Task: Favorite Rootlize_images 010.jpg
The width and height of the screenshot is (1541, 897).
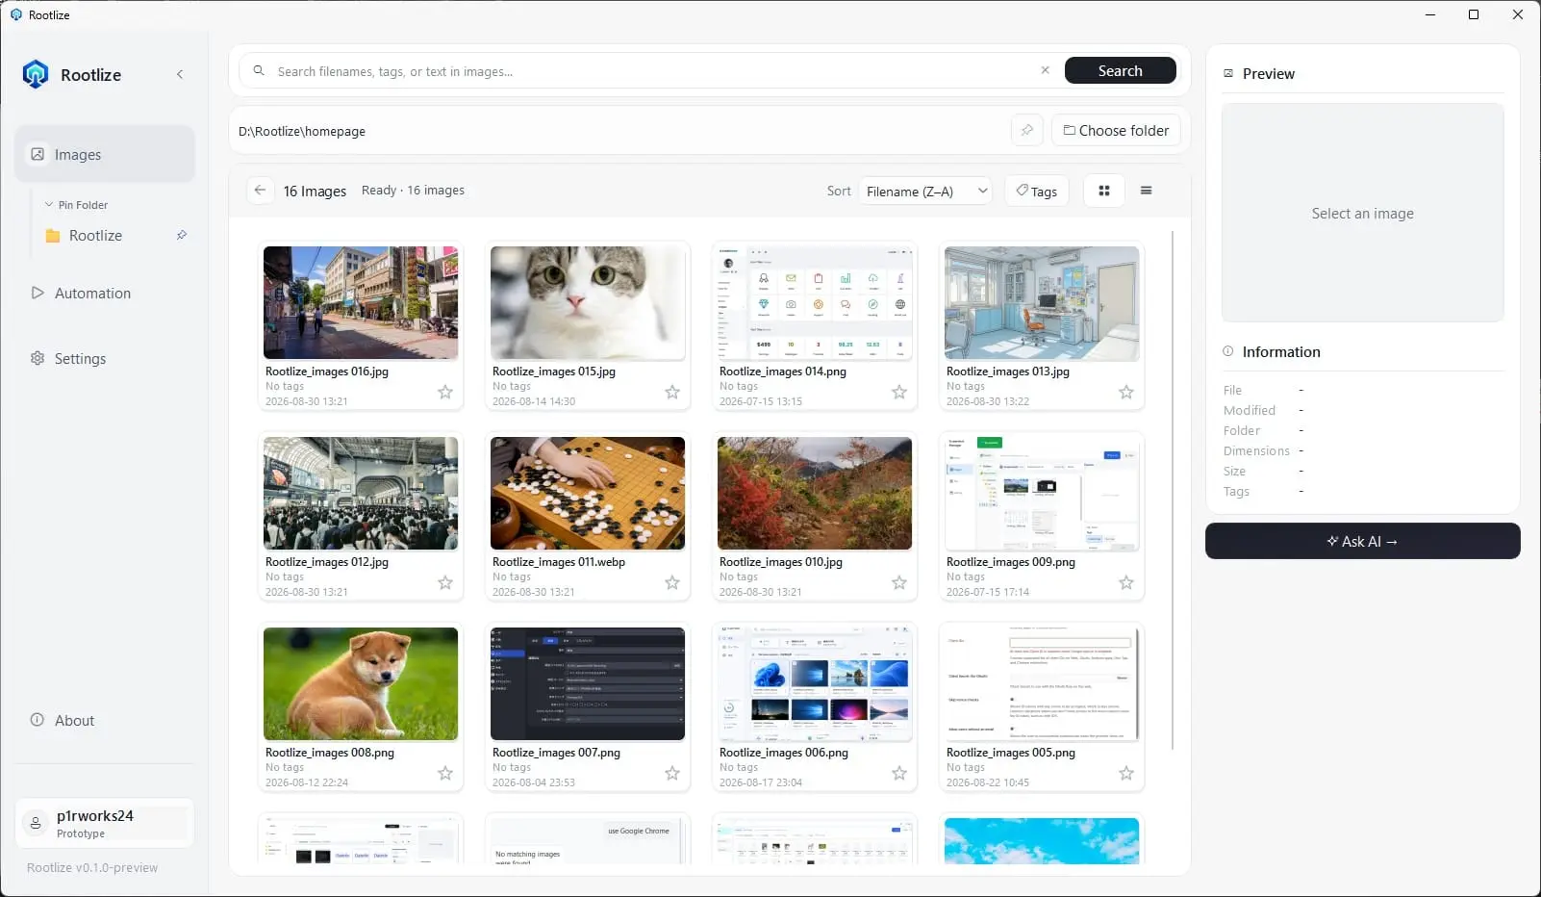Action: click(899, 582)
